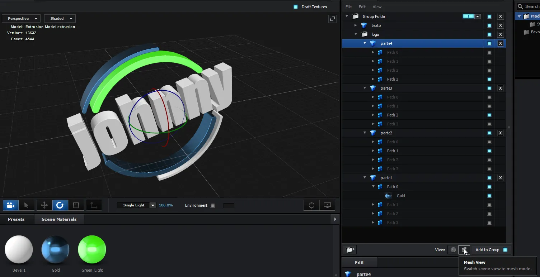This screenshot has height=277, width=540.
Task: Toggle the Environment checkbox
Action: click(213, 206)
